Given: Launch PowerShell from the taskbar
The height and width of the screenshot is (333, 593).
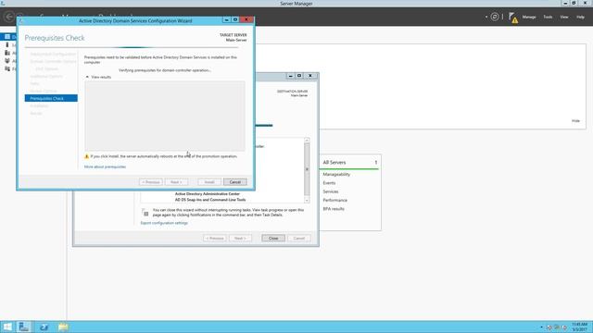Looking at the screenshot, I should (x=44, y=327).
